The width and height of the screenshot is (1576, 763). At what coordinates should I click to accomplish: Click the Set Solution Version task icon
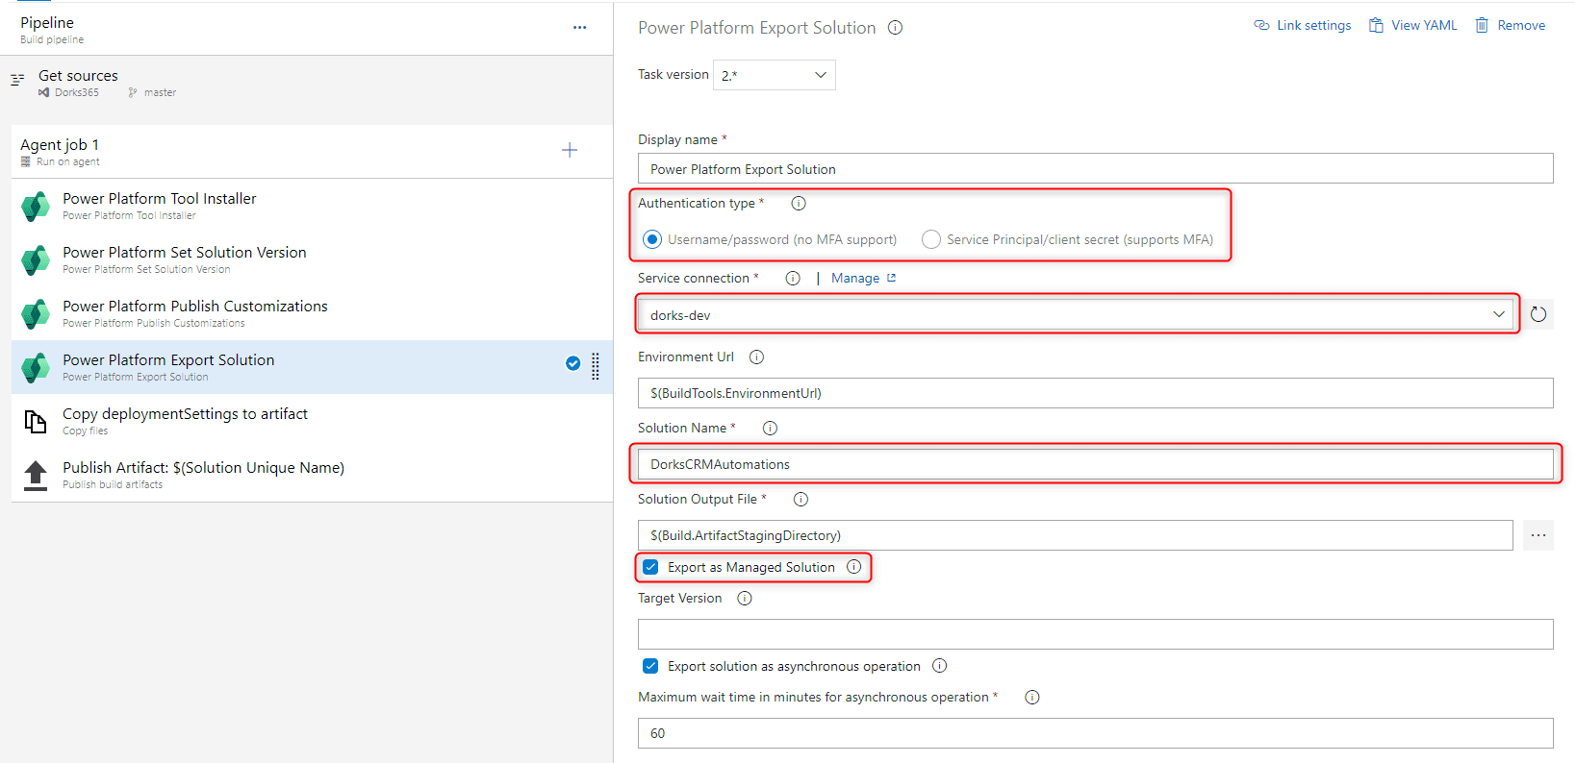click(36, 259)
